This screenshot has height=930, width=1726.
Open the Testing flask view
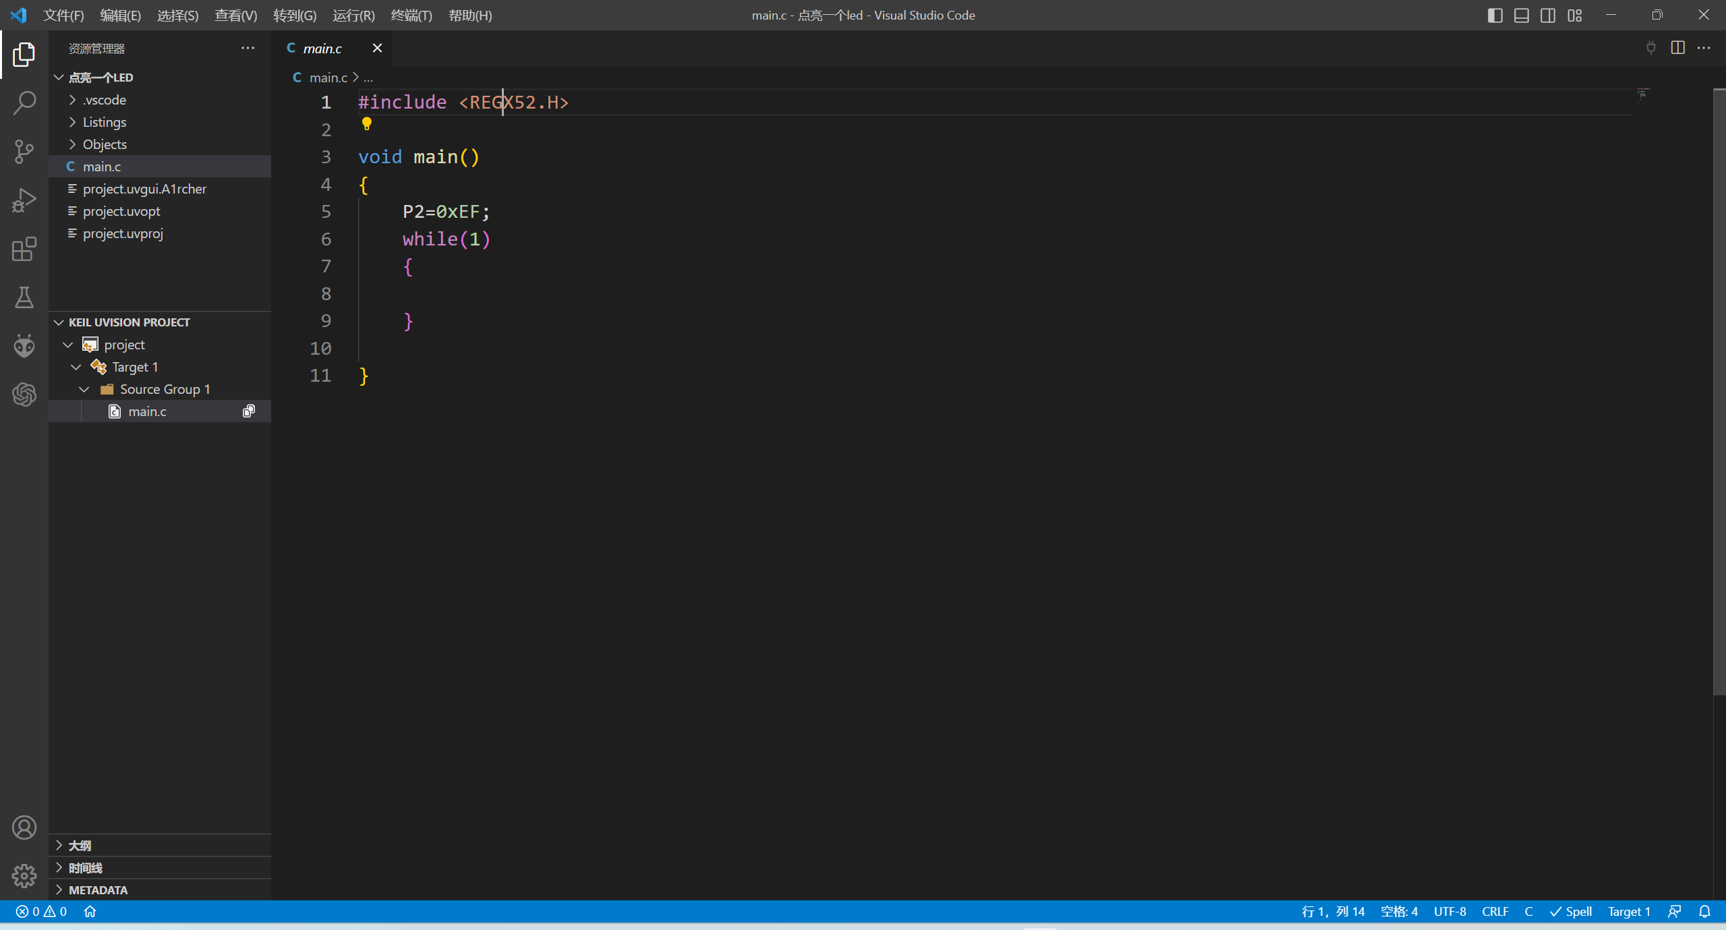click(24, 297)
